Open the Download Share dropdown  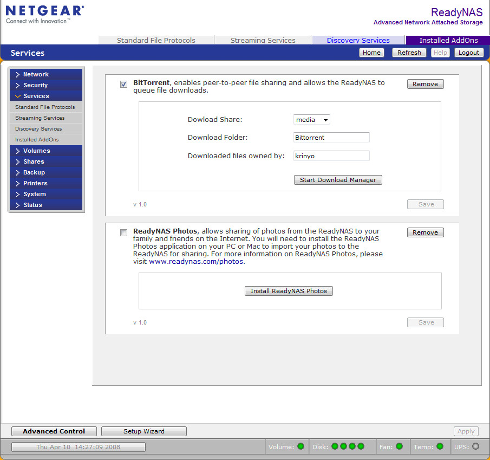[x=311, y=120]
